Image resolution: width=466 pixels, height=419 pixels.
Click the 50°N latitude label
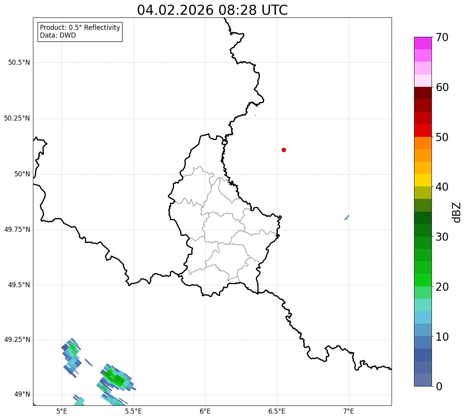pyautogui.click(x=22, y=174)
